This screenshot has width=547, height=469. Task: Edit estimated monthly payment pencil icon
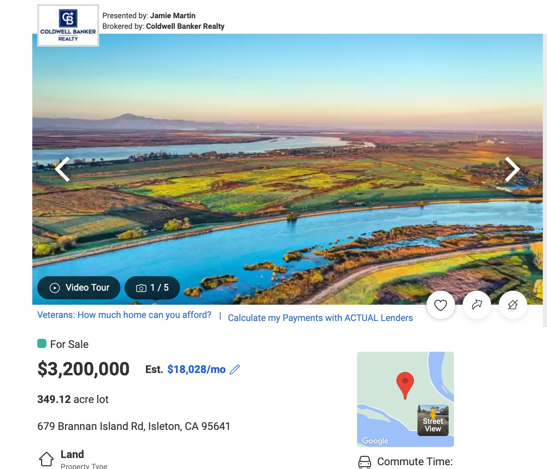pos(235,369)
